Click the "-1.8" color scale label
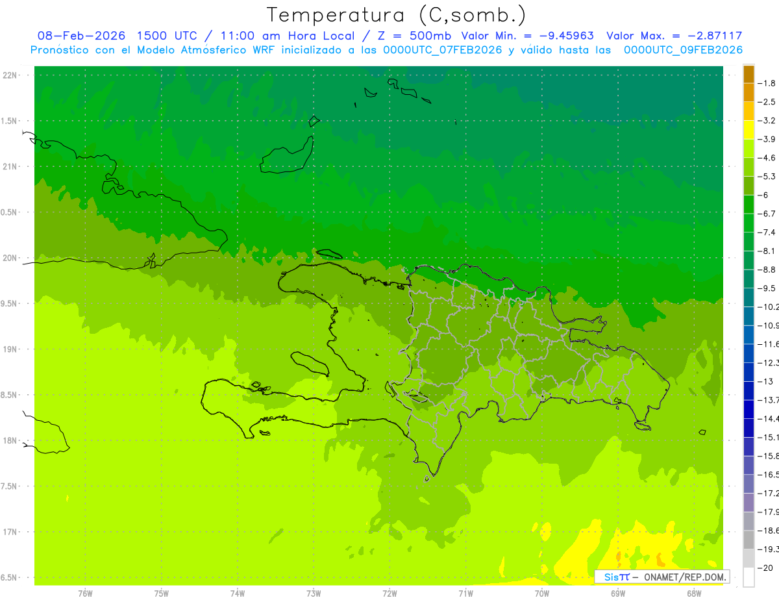This screenshot has height=602, width=779. click(x=768, y=83)
